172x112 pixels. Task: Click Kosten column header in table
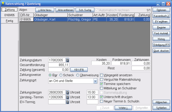click(x=112, y=15)
